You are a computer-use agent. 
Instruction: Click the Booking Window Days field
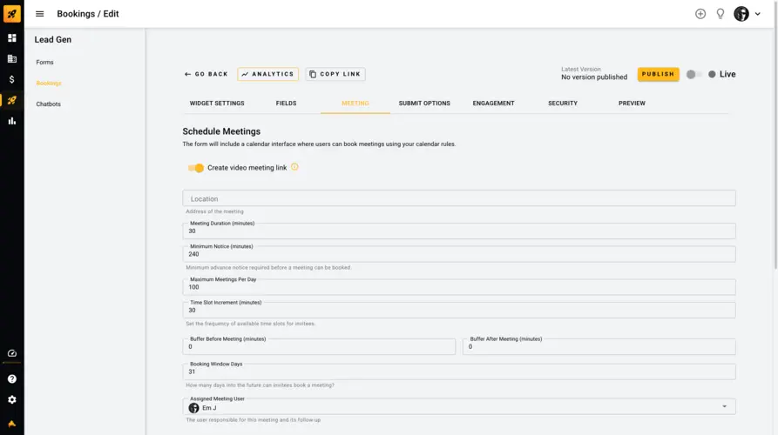click(459, 371)
